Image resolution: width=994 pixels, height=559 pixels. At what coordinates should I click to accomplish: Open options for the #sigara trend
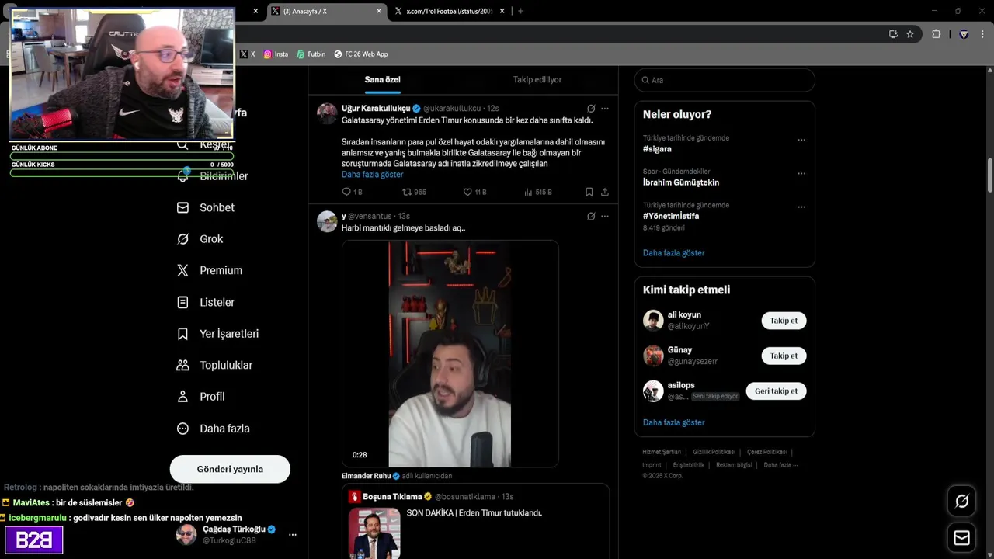point(801,141)
